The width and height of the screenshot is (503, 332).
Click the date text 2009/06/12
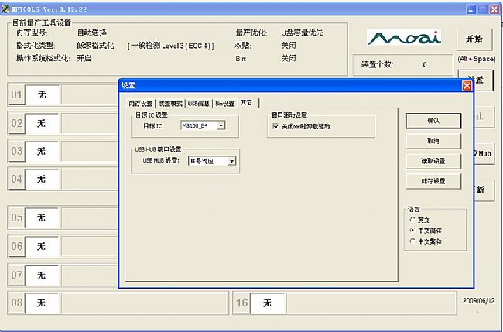click(478, 301)
